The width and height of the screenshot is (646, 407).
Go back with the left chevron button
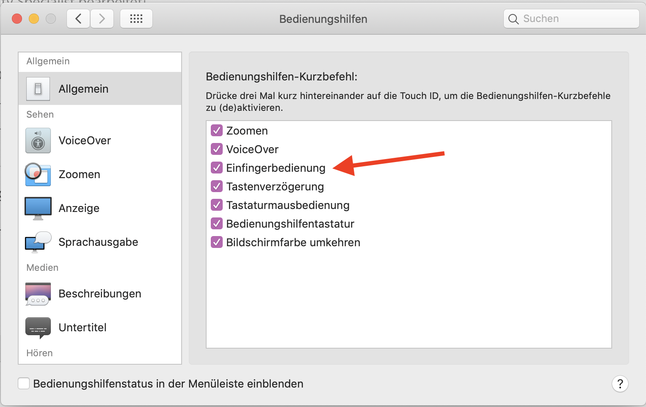tap(78, 19)
